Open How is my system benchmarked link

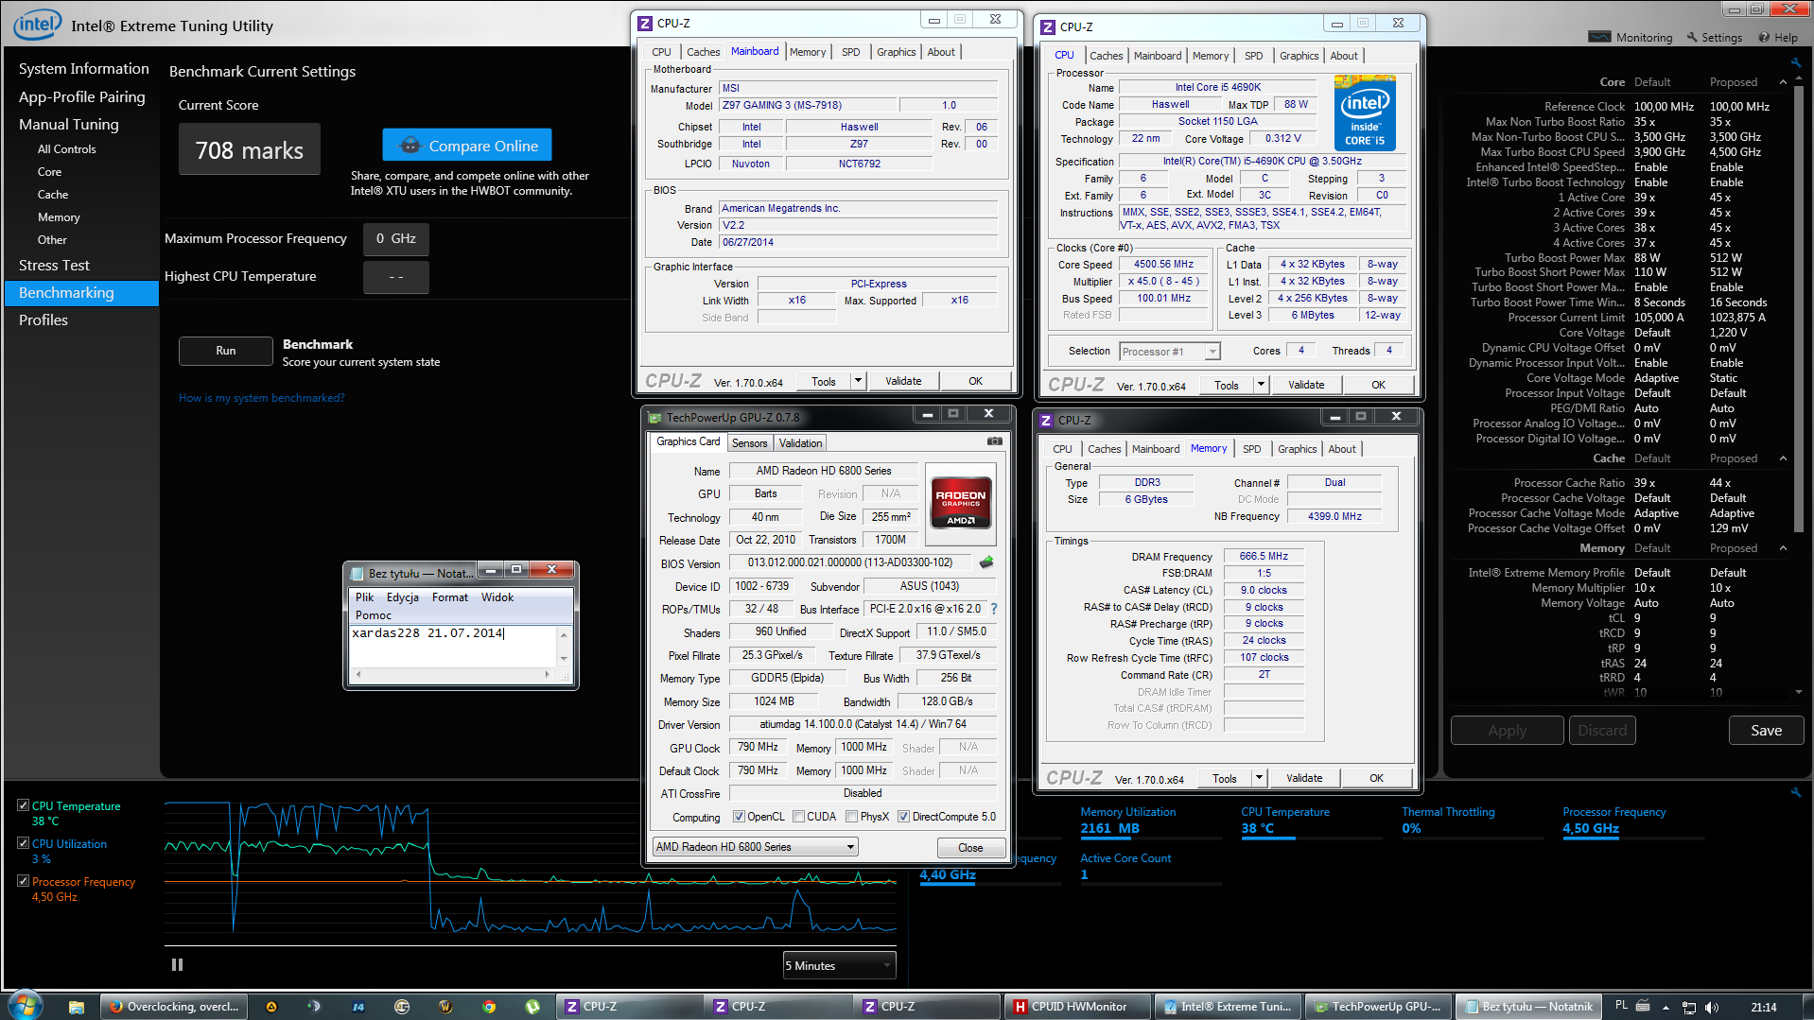pyautogui.click(x=261, y=398)
